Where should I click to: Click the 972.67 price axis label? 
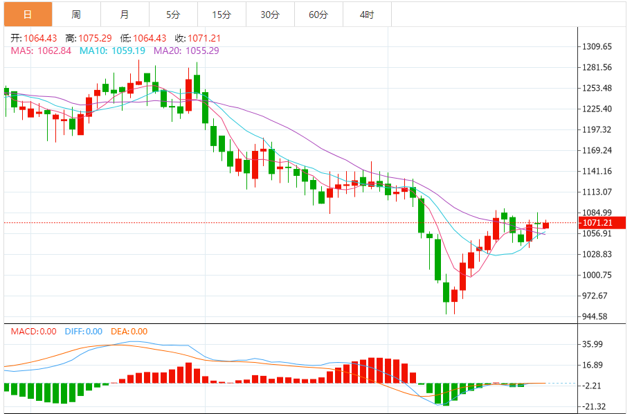[x=595, y=296]
